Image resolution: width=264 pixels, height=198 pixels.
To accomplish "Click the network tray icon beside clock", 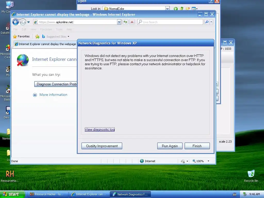I will pos(245,194).
